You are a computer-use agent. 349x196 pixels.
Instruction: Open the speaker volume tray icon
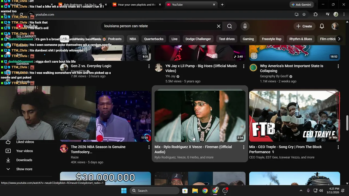(x=321, y=191)
